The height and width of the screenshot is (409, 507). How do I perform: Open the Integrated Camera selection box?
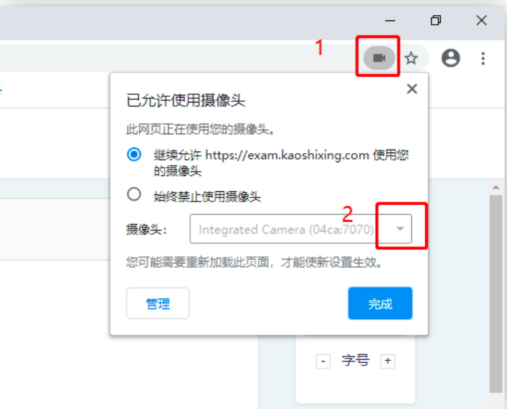(300, 229)
